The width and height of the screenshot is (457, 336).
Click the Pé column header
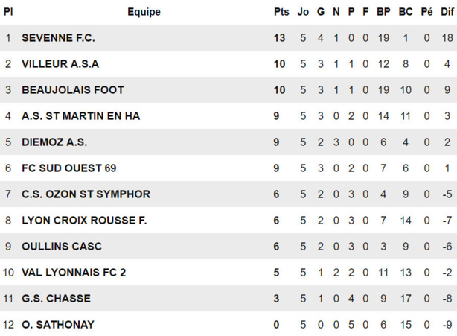[426, 12]
